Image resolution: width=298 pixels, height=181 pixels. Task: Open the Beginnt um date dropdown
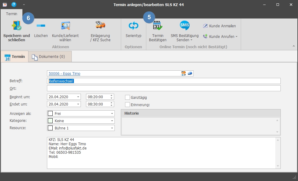78,97
